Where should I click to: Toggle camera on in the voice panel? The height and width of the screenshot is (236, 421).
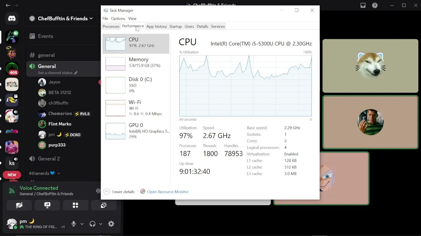click(x=19, y=205)
